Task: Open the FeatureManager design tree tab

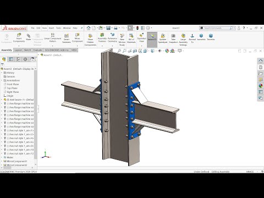Action: coord(4,59)
